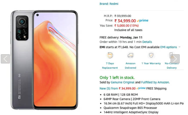Click the previous image arrow
The height and width of the screenshot is (115, 188).
click(x=5, y=59)
